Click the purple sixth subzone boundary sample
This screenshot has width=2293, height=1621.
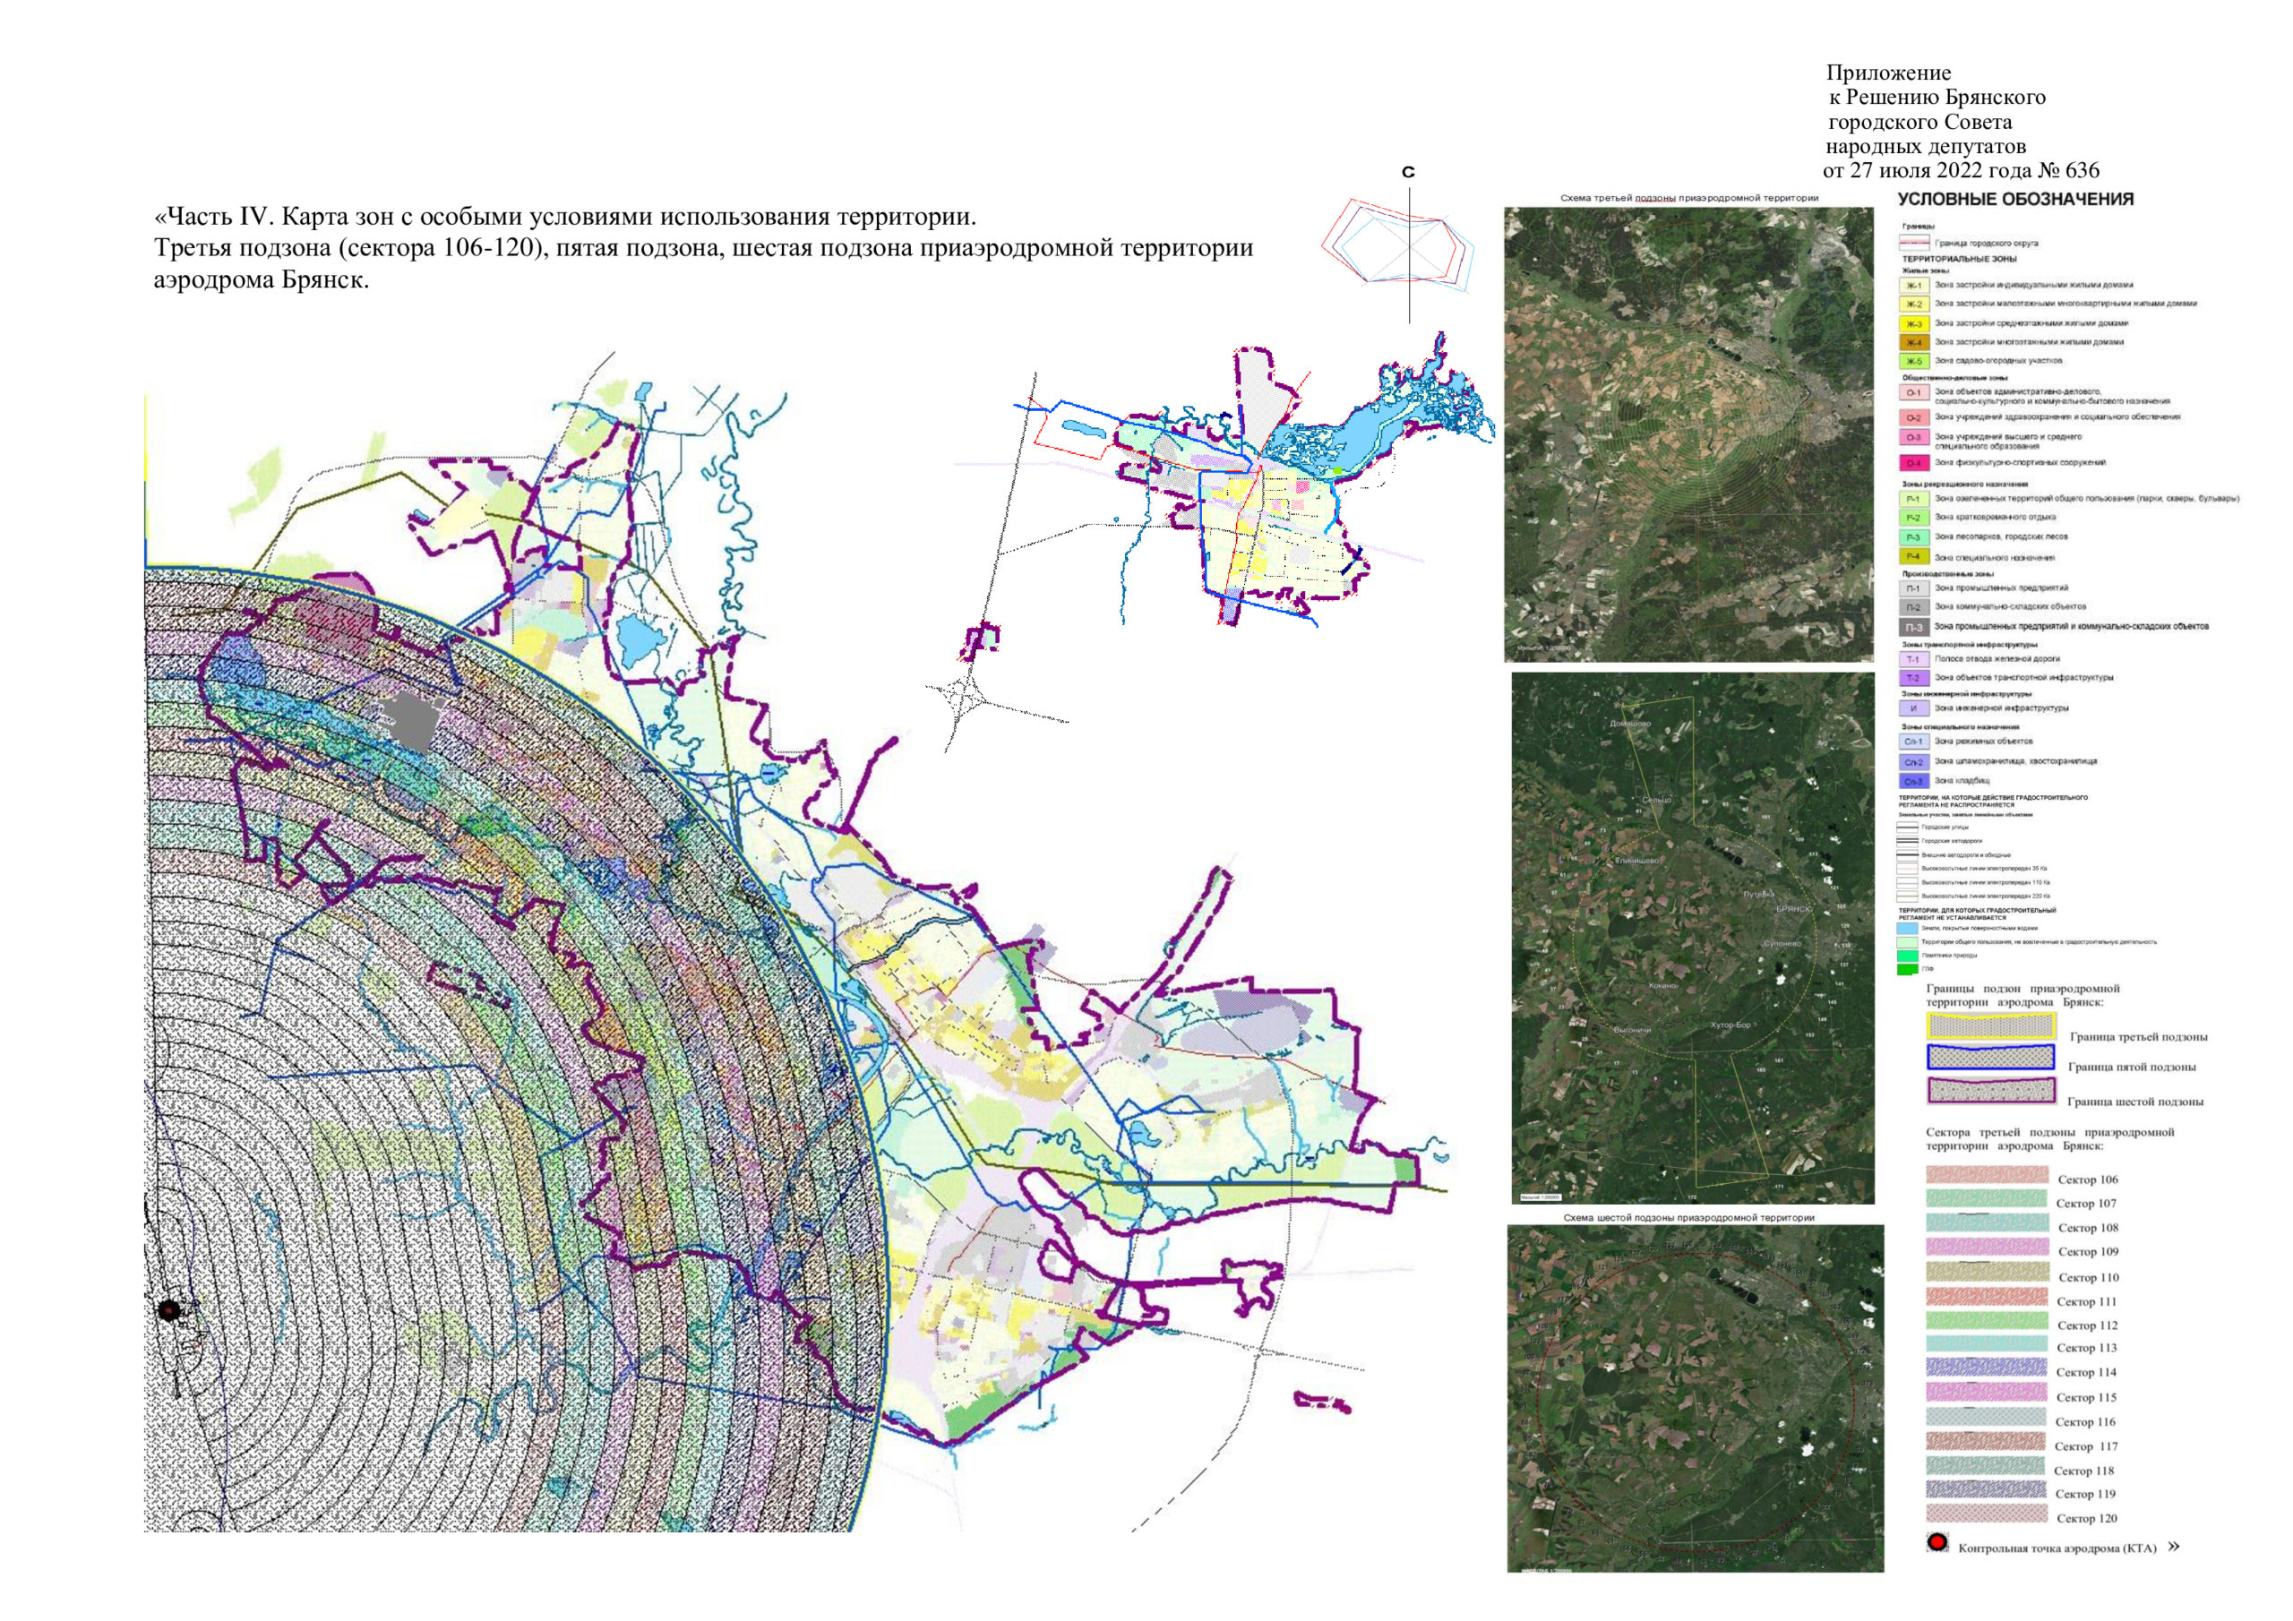(1990, 1091)
